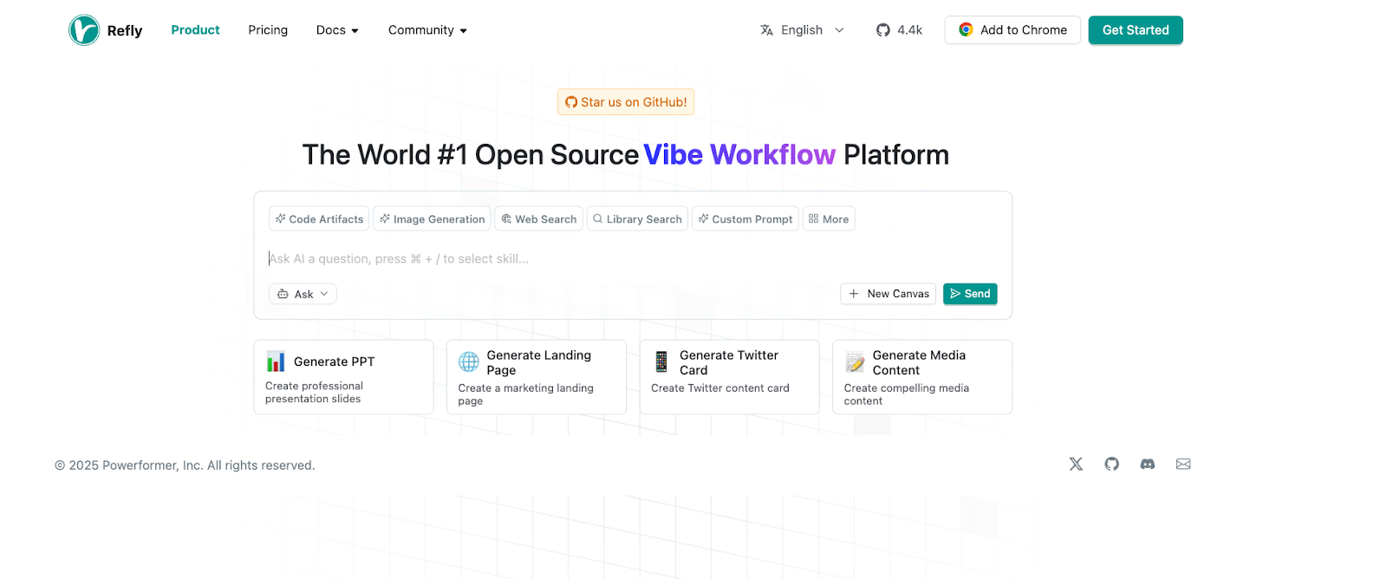This screenshot has height=579, width=1387.
Task: Click the Get Started button
Action: click(1136, 30)
